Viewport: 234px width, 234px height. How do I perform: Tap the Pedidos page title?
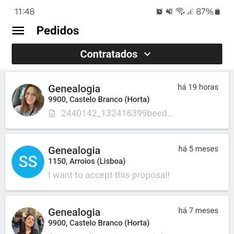click(x=58, y=31)
